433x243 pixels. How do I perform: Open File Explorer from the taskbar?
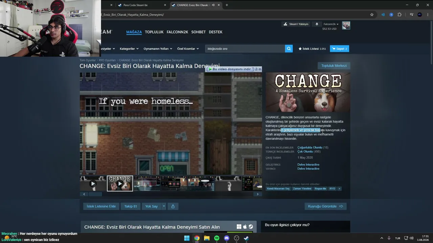207,238
